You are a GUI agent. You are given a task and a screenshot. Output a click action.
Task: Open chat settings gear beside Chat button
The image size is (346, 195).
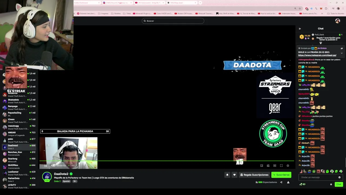click(331, 184)
